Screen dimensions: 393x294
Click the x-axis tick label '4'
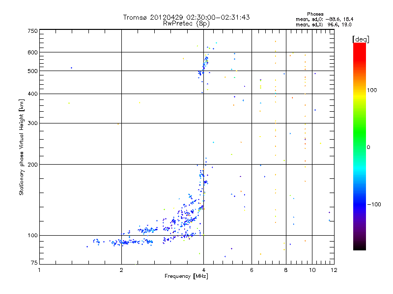click(203, 270)
